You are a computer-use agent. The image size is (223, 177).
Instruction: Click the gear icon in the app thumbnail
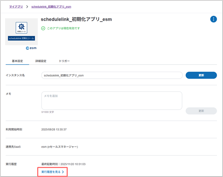21,27
